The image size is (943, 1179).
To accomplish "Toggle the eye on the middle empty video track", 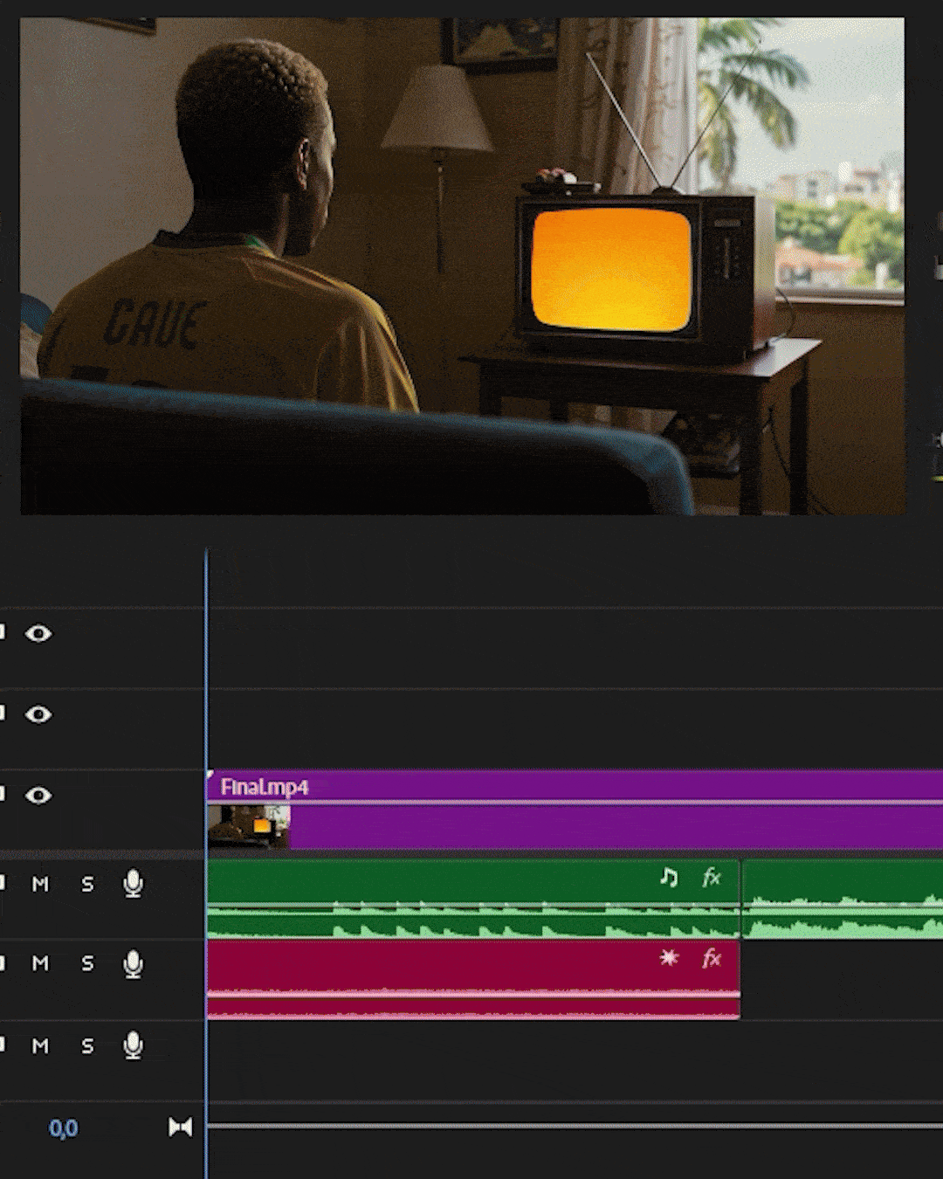I will pos(38,714).
